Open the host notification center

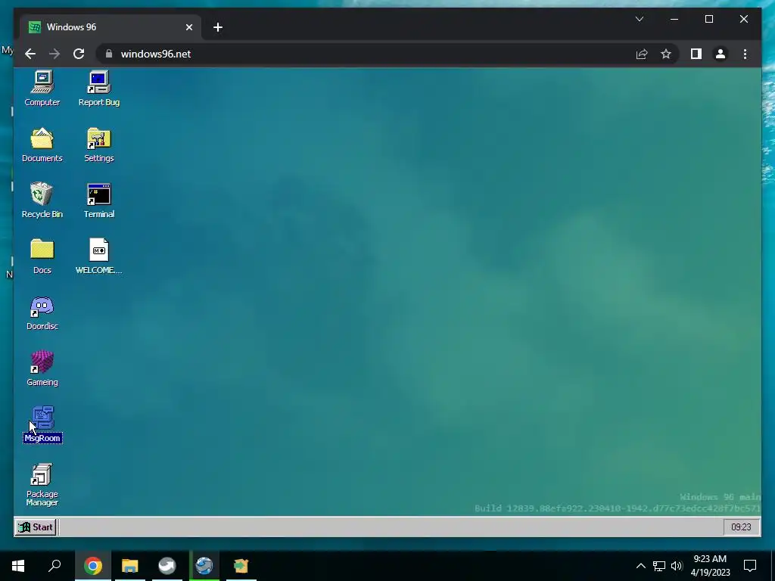click(750, 566)
